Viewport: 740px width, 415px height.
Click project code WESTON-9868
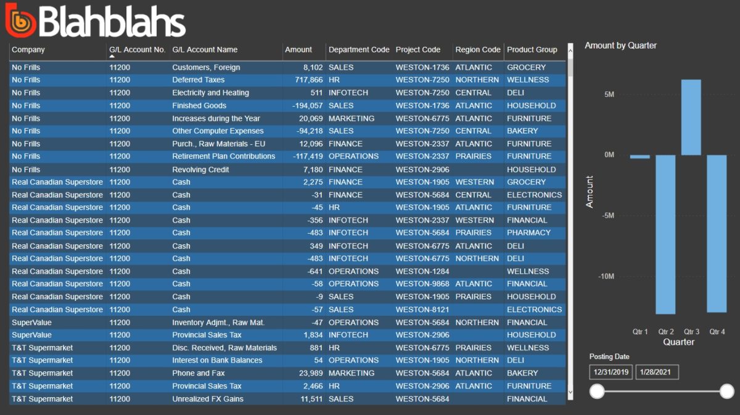(x=422, y=284)
